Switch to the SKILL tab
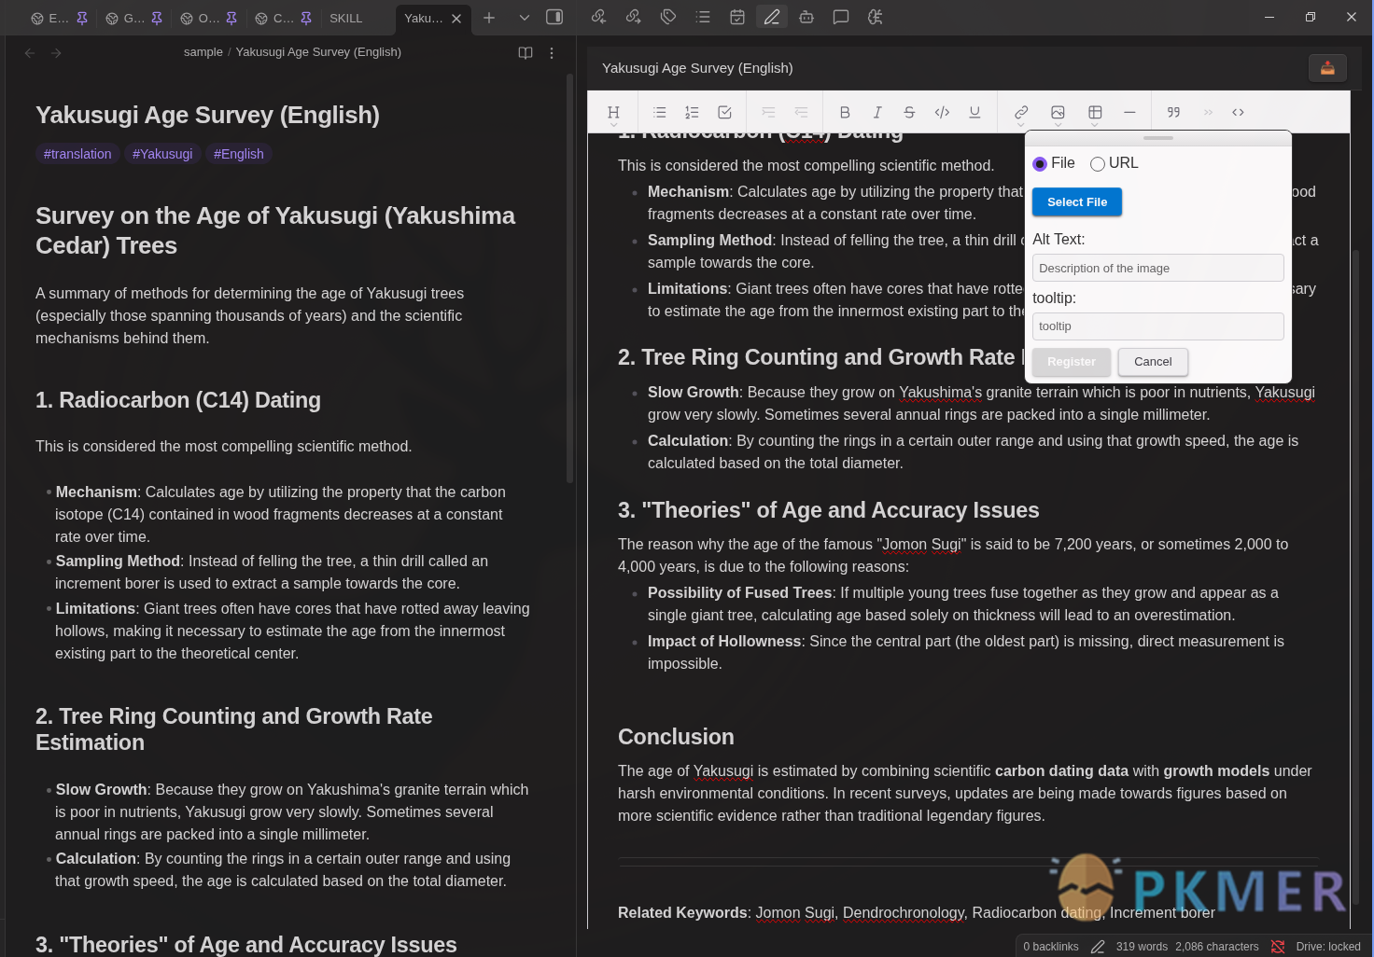This screenshot has width=1374, height=957. tap(345, 18)
